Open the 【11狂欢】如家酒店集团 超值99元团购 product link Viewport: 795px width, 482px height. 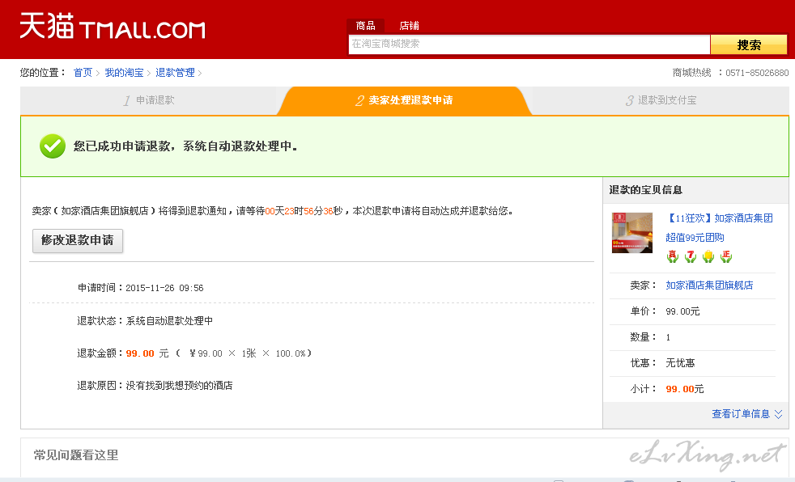tap(720, 228)
